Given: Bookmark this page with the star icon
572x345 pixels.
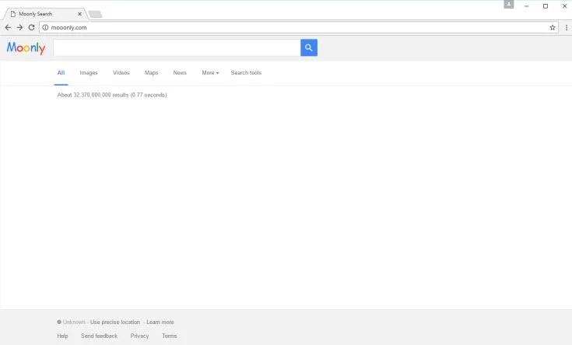Looking at the screenshot, I should tap(553, 27).
